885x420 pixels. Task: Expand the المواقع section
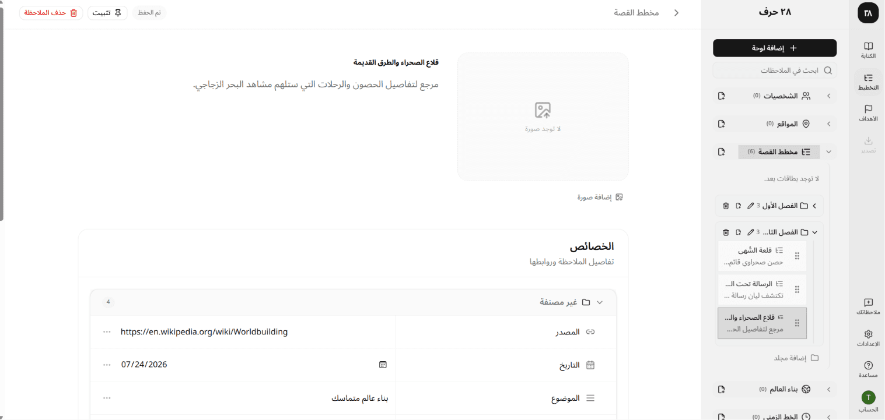[828, 124]
